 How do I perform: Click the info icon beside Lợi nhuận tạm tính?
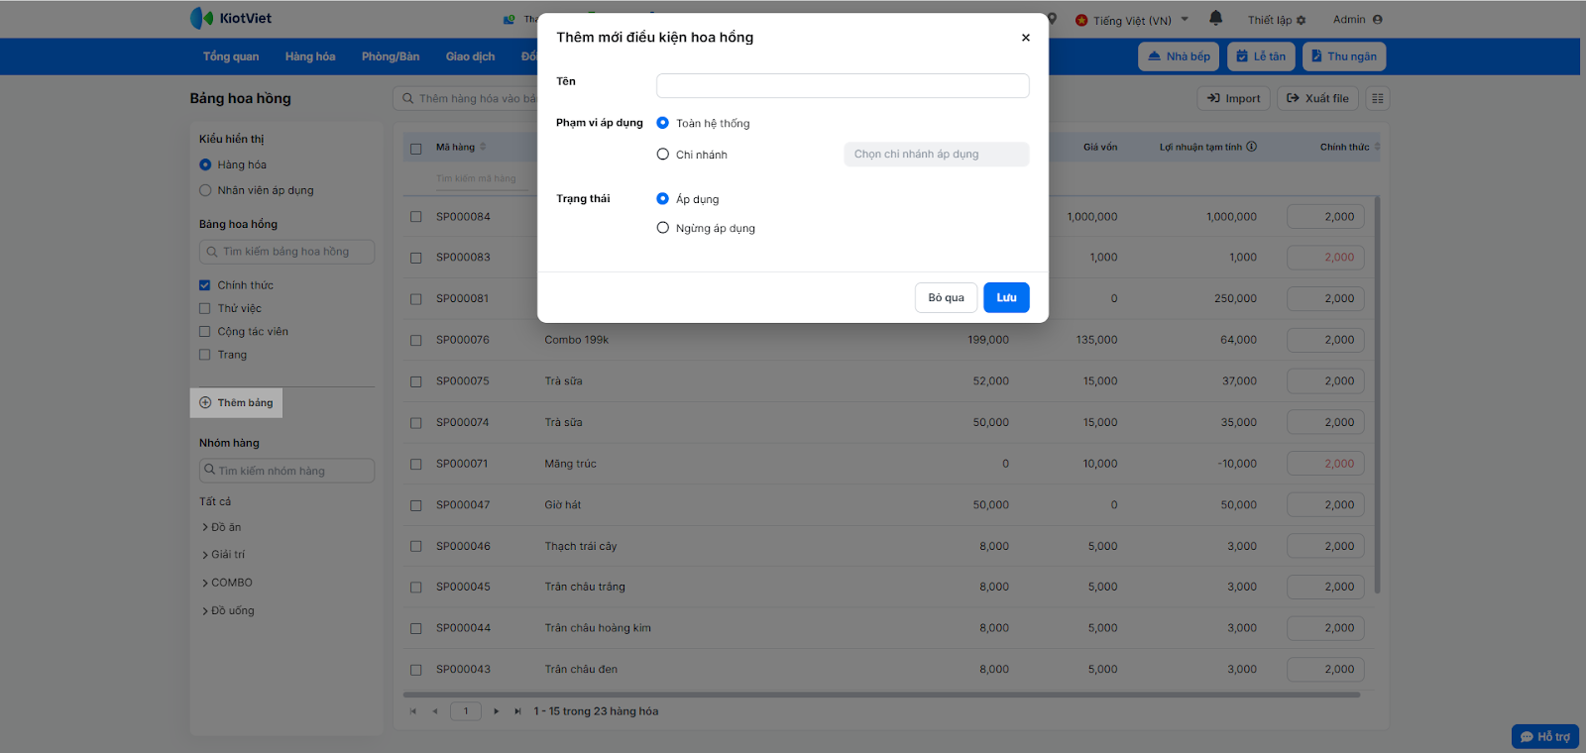coord(1252,147)
